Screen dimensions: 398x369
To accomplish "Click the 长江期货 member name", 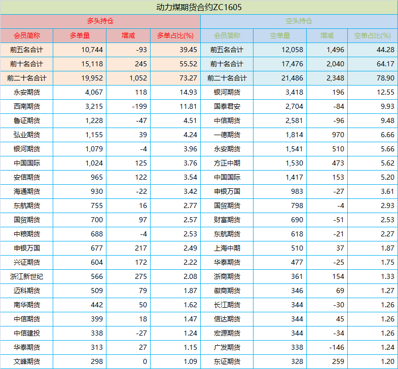I will coord(227,305).
